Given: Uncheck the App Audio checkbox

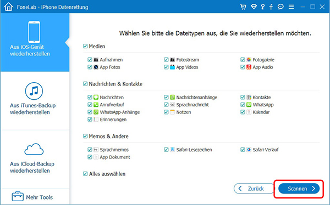Looking at the screenshot, I should click(243, 67).
